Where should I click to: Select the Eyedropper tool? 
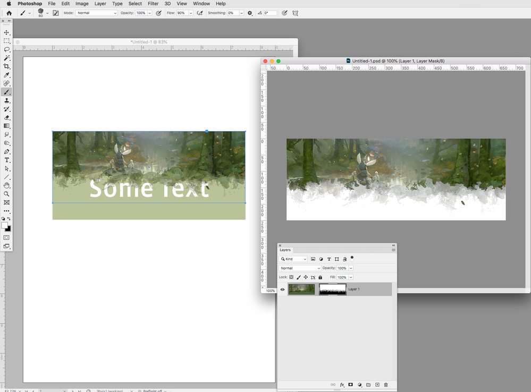click(x=6, y=75)
